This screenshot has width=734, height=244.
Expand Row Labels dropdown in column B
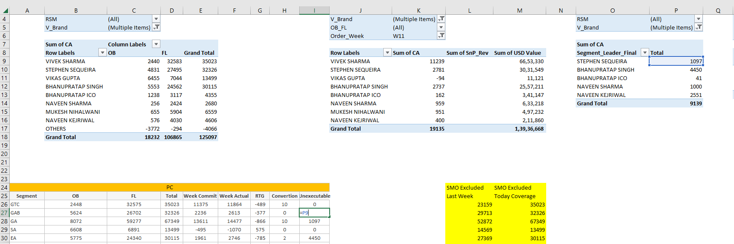pos(102,53)
